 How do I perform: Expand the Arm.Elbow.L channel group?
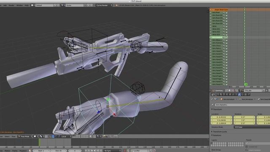(211, 40)
